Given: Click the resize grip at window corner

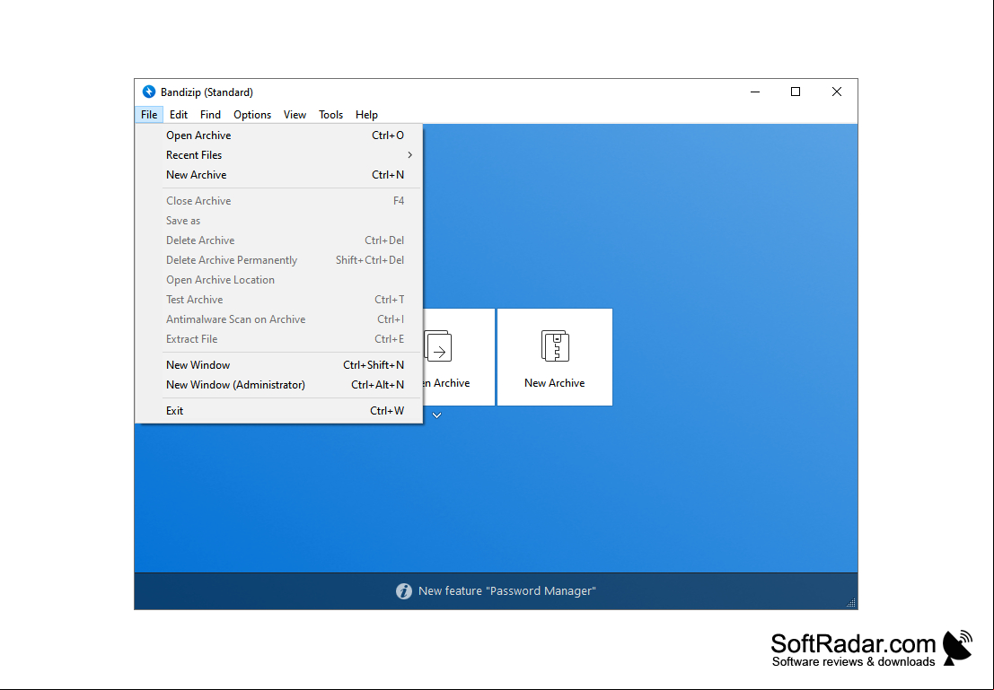Looking at the screenshot, I should pyautogui.click(x=850, y=603).
